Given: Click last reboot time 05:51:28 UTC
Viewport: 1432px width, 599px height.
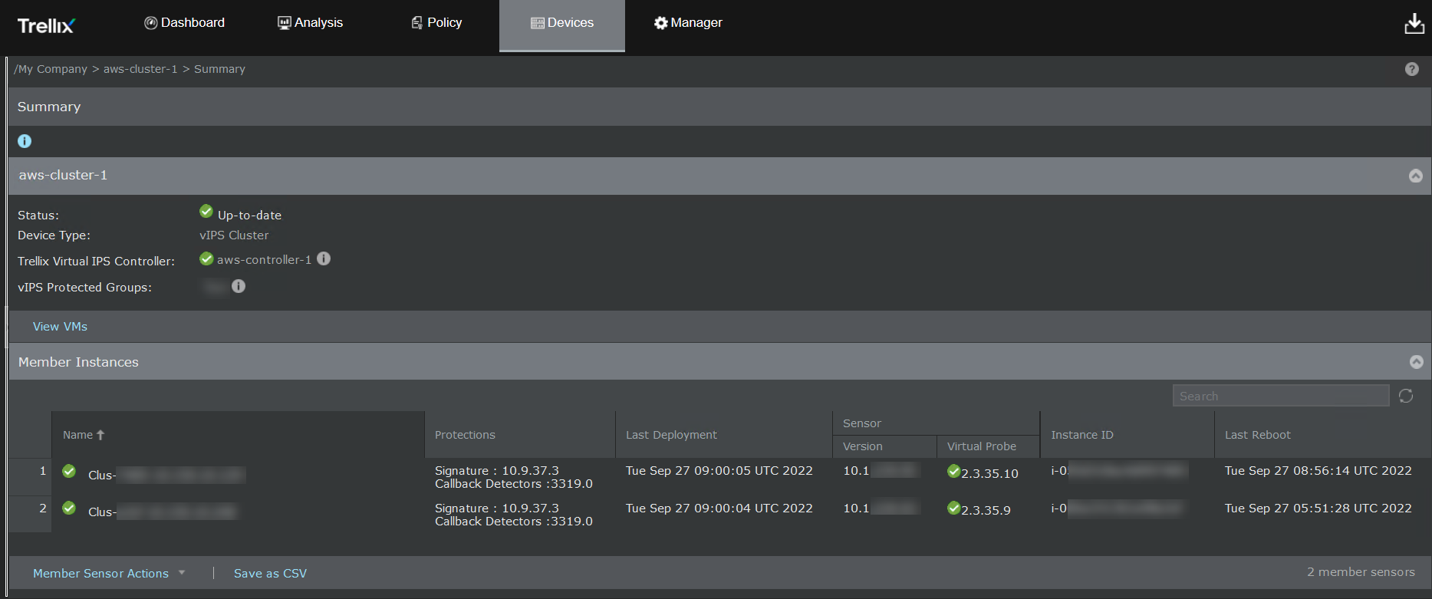Looking at the screenshot, I should [1318, 508].
